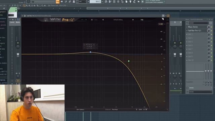Click the orange folder icon under mixer
Viewport: 215px width, 121px height.
click(x=18, y=81)
